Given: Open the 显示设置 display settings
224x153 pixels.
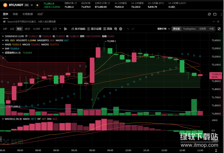Looking at the screenshot, I should point(95,29).
